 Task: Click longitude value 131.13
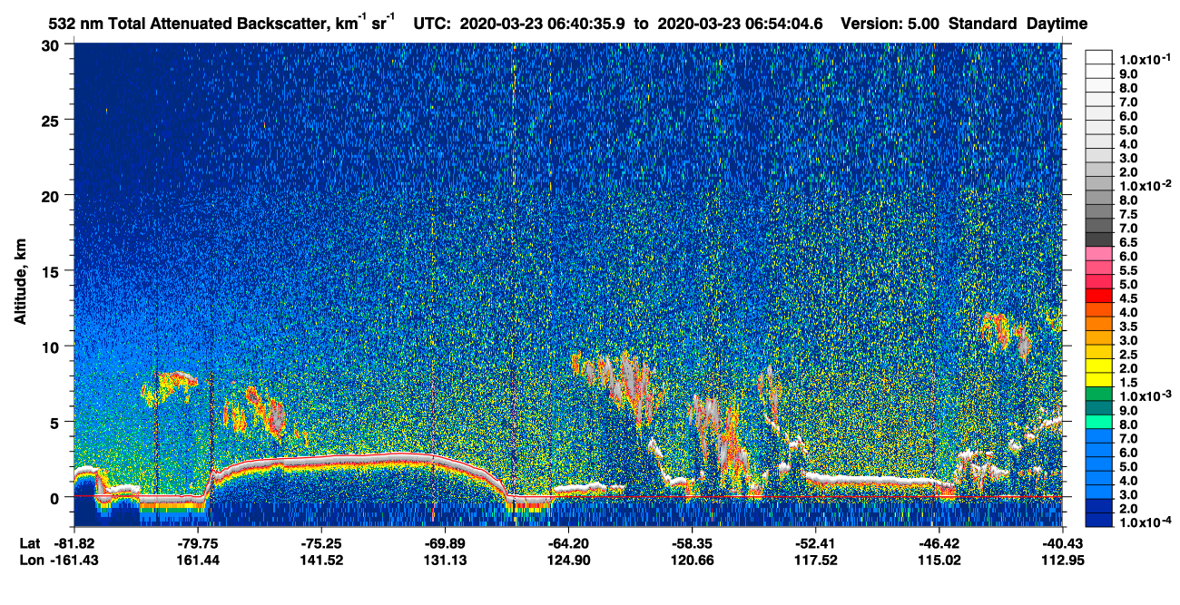click(445, 560)
